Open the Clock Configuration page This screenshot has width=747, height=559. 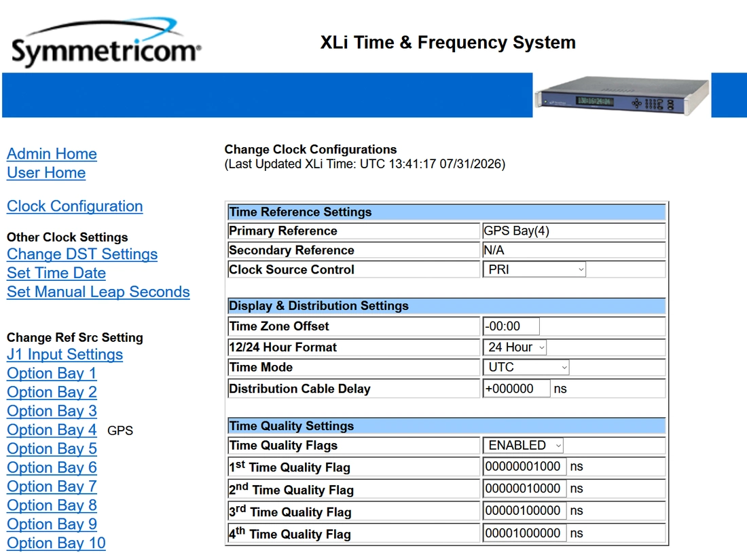point(75,206)
